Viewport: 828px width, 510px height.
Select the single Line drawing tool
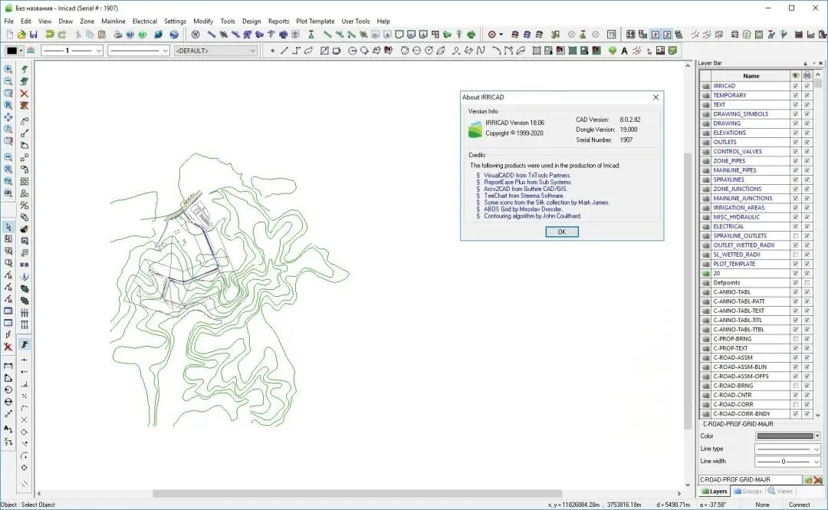click(x=284, y=51)
